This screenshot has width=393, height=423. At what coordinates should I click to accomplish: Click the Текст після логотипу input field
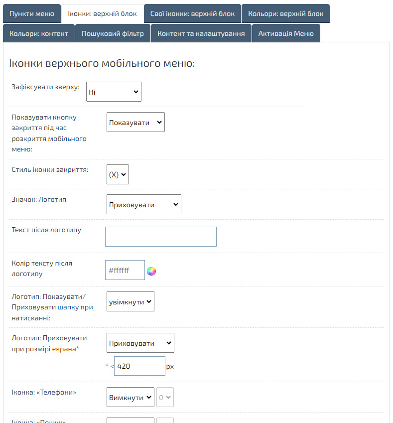coord(160,237)
